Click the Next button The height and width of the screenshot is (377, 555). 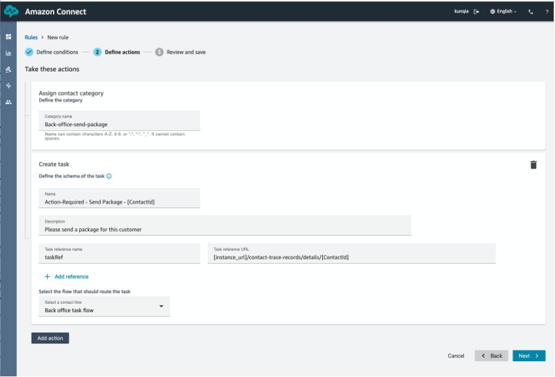pyautogui.click(x=529, y=356)
